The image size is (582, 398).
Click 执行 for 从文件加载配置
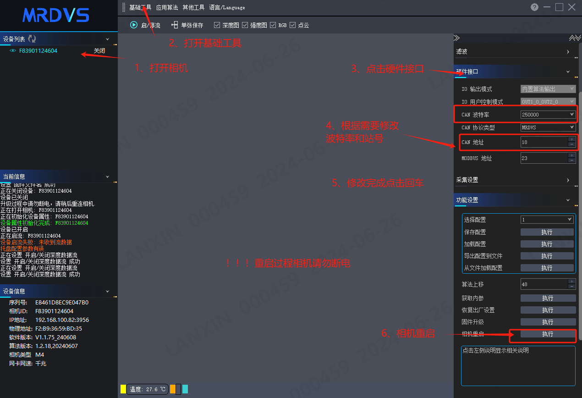coord(547,268)
